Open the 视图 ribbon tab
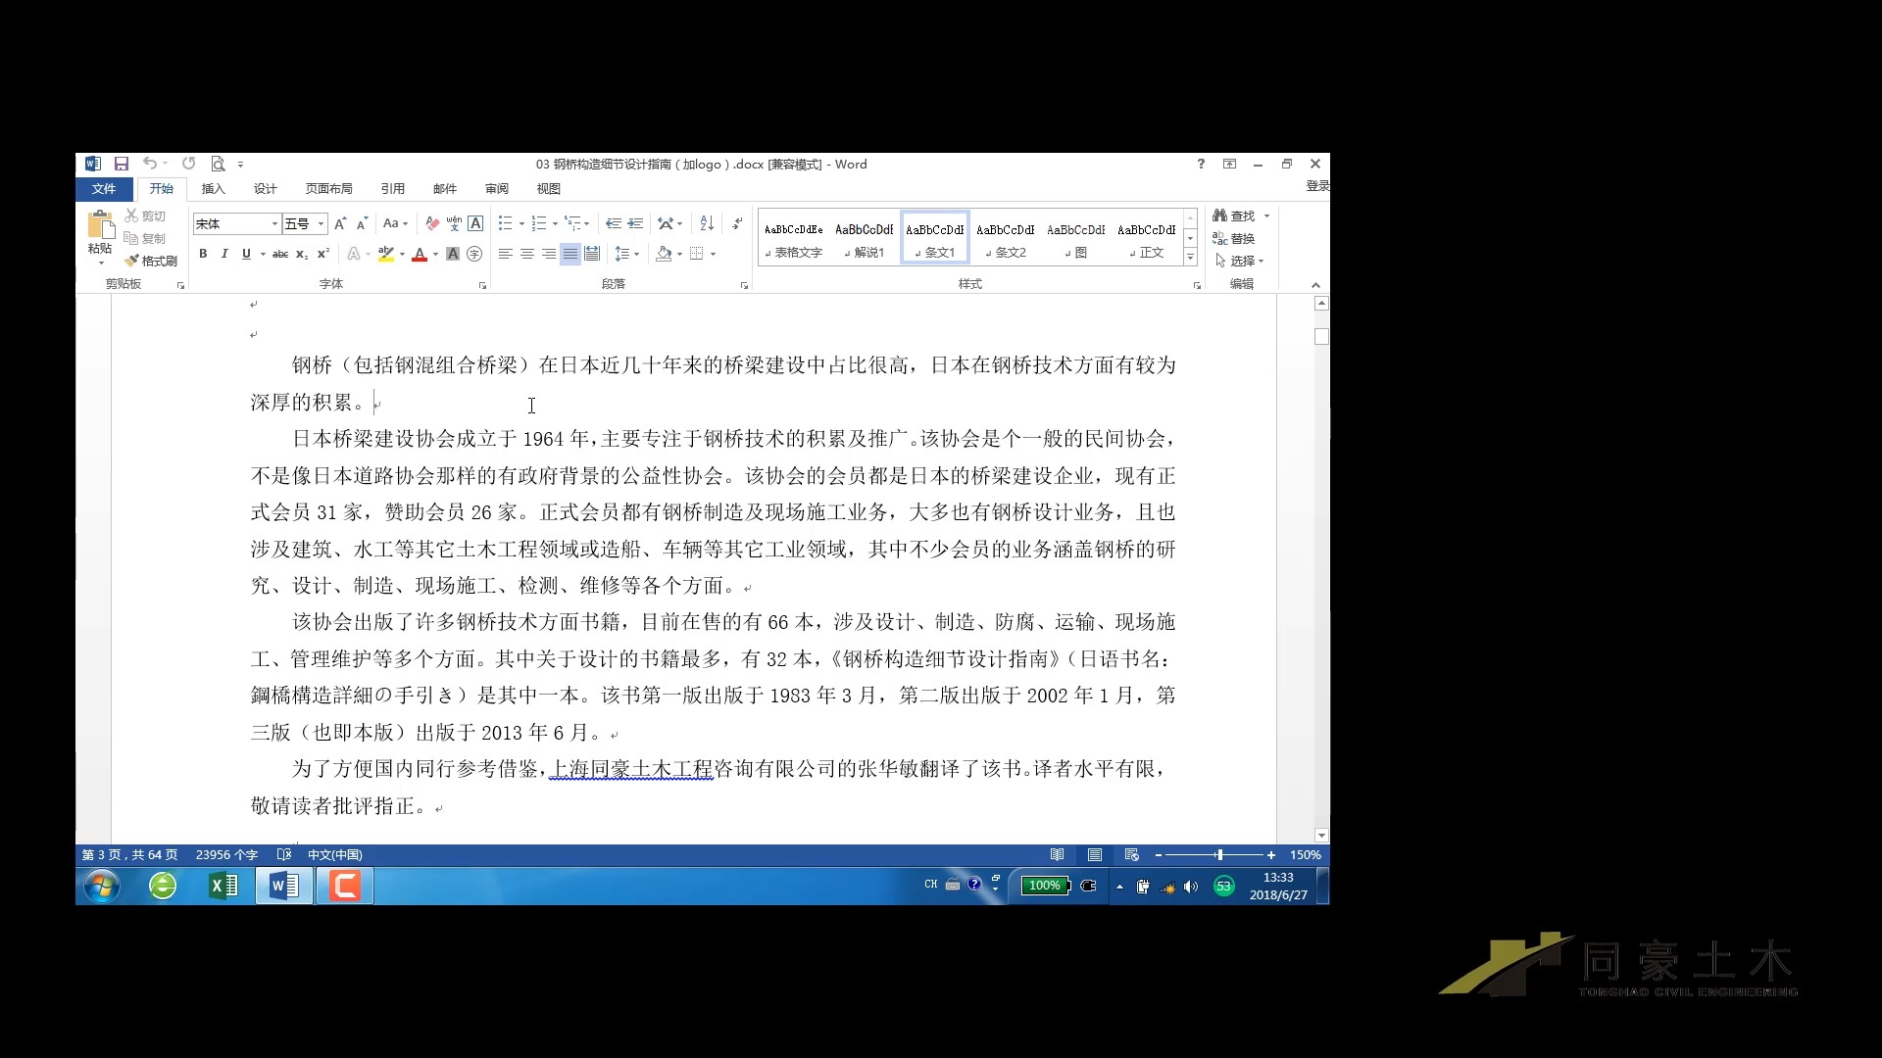This screenshot has width=1882, height=1058. (548, 188)
